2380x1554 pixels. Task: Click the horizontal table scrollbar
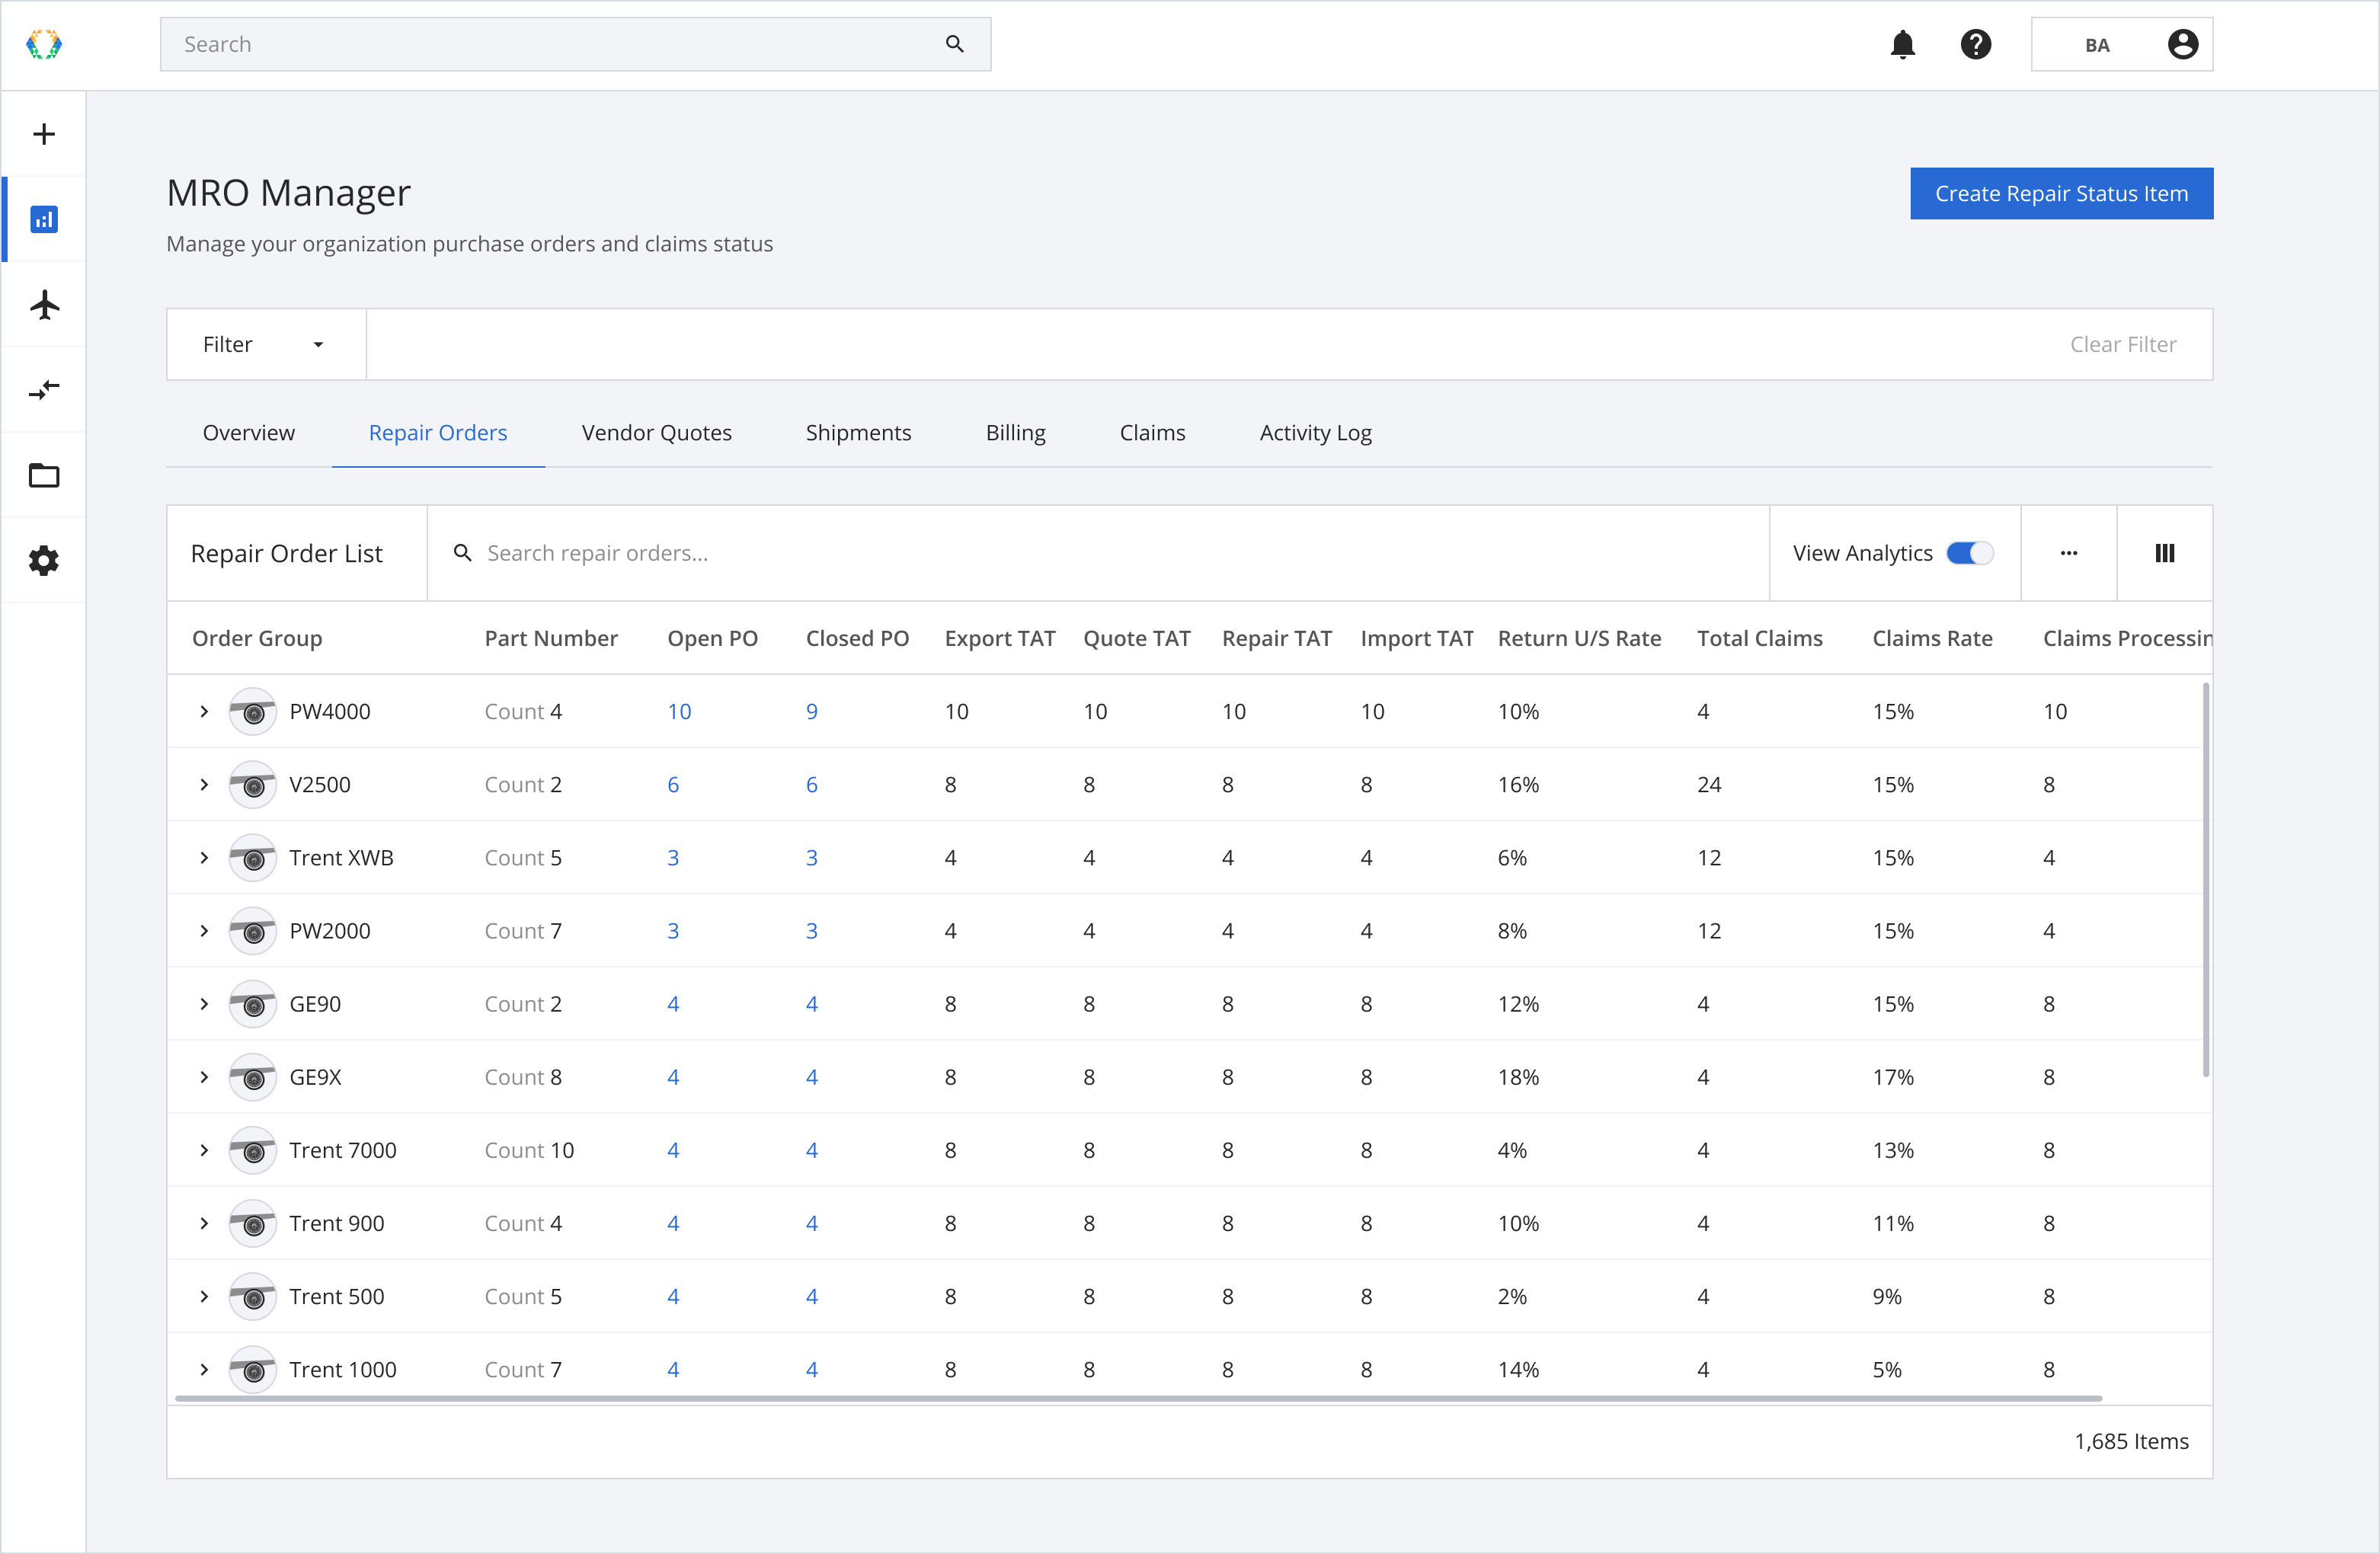pyautogui.click(x=1138, y=1398)
